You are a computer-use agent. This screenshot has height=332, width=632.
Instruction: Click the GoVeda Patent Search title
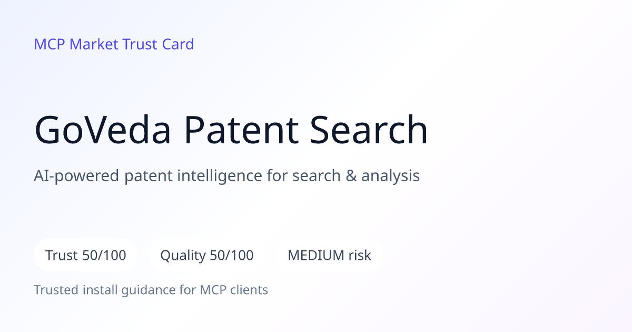pos(231,130)
